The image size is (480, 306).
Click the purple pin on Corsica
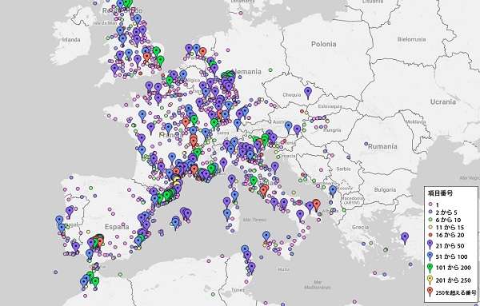point(231,181)
